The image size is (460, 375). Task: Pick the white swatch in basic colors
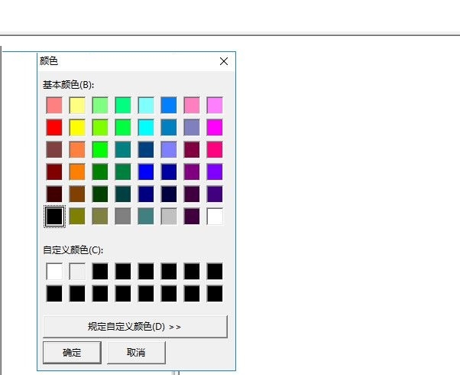(x=215, y=217)
